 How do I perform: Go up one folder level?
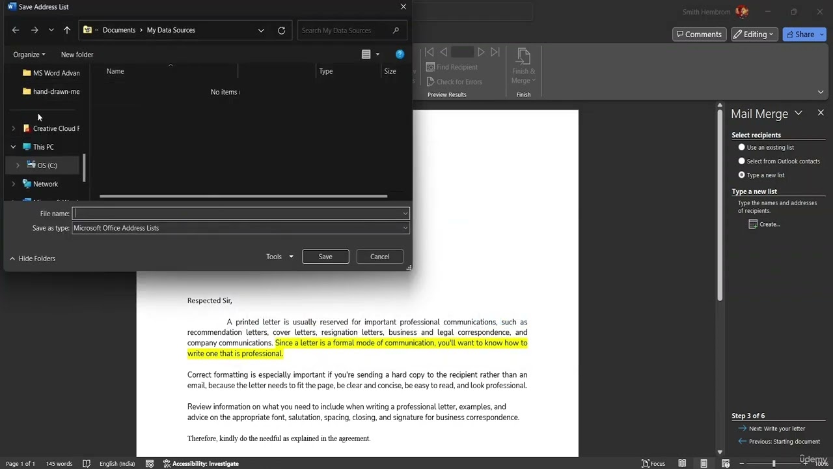[x=67, y=30]
